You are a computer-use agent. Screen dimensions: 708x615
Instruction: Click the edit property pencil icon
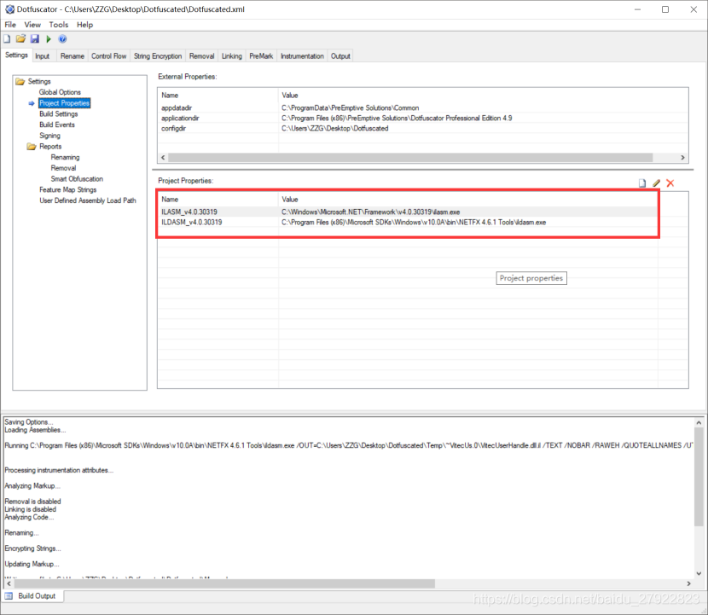(x=656, y=183)
